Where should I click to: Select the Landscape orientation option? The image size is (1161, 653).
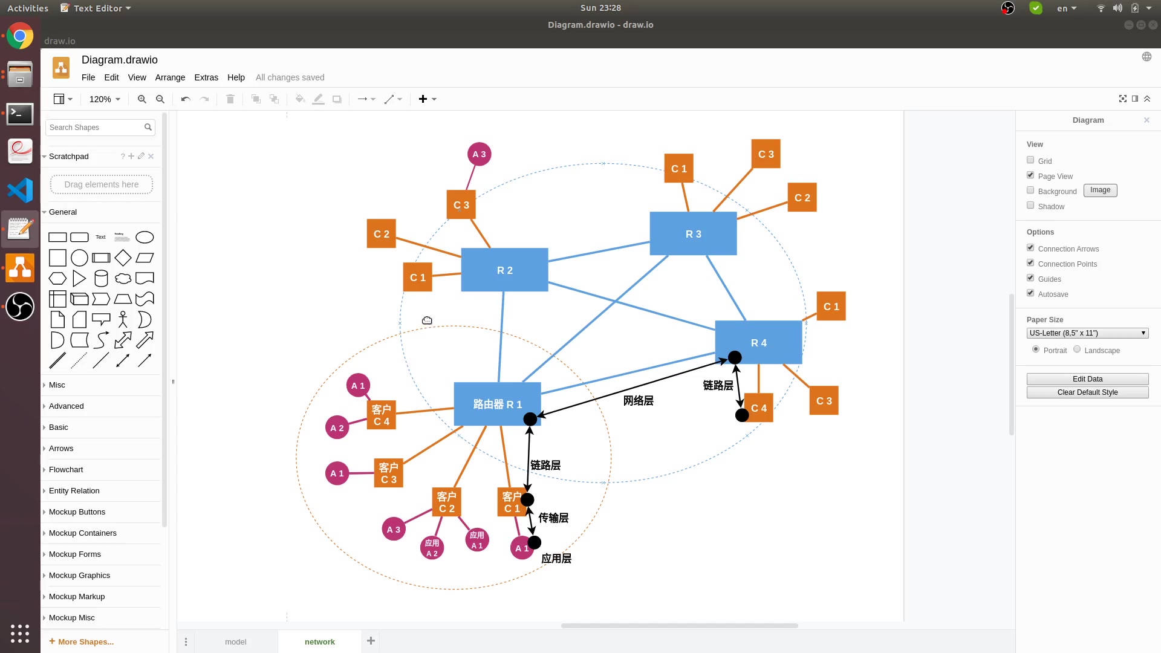tap(1077, 349)
